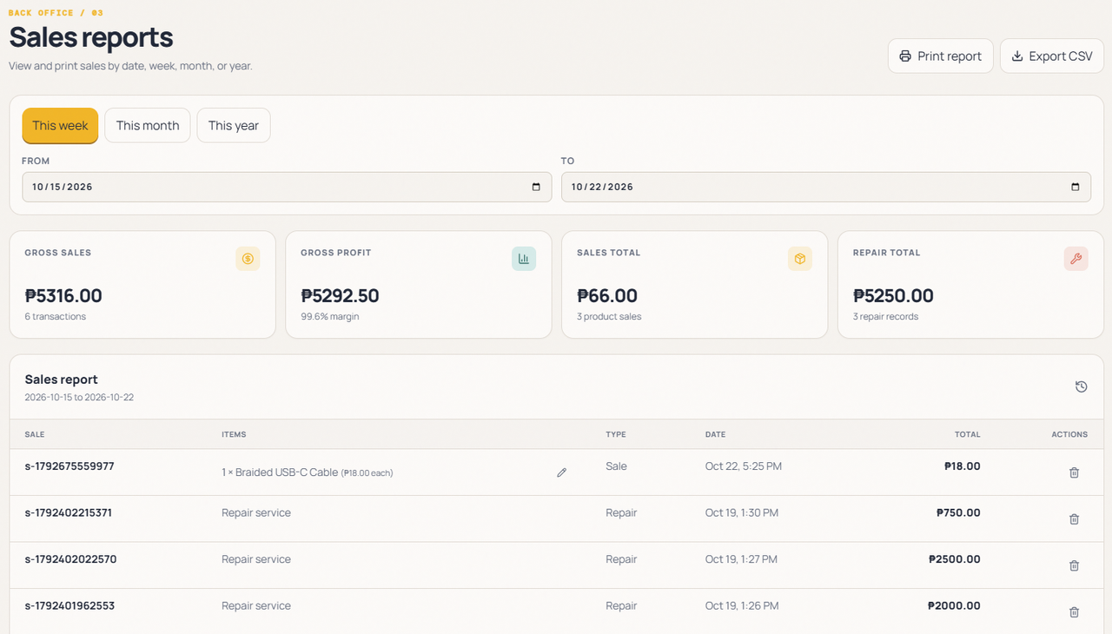The image size is (1112, 634).
Task: Delete the ₱750.00 repair record
Action: coord(1074,519)
